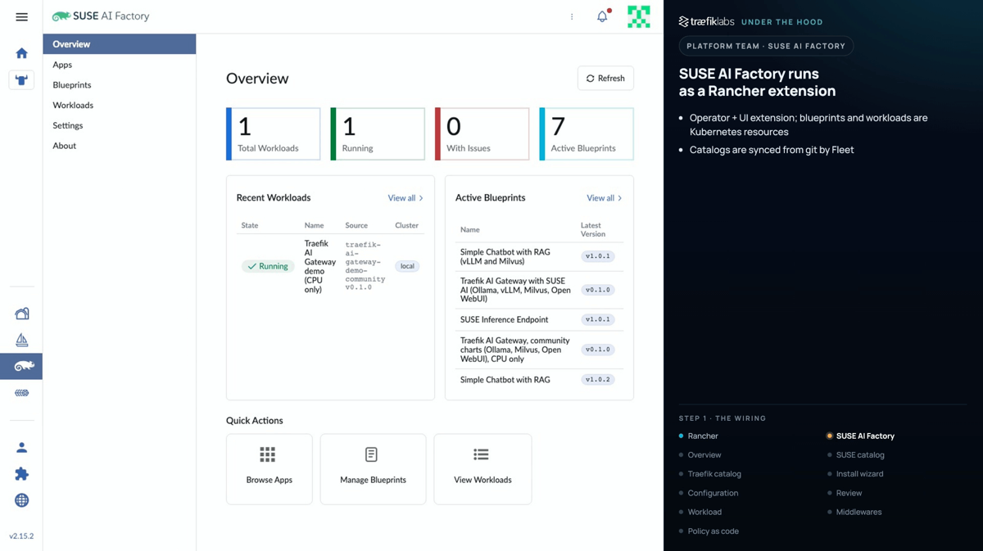The height and width of the screenshot is (551, 983).
Task: Click the Running status badge
Action: [x=268, y=266]
